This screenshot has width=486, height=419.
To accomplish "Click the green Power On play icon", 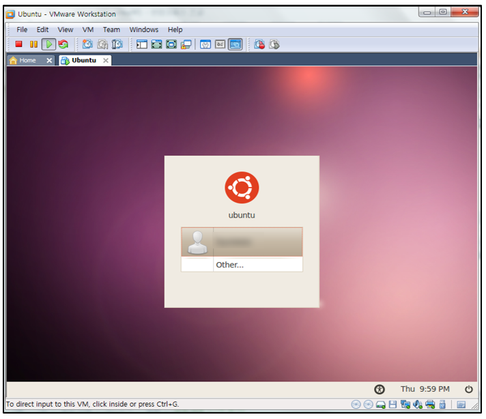I will click(x=48, y=44).
